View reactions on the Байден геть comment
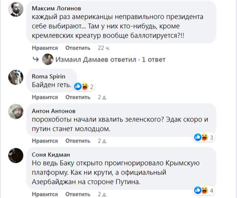This screenshot has width=237, height=198. (84, 86)
